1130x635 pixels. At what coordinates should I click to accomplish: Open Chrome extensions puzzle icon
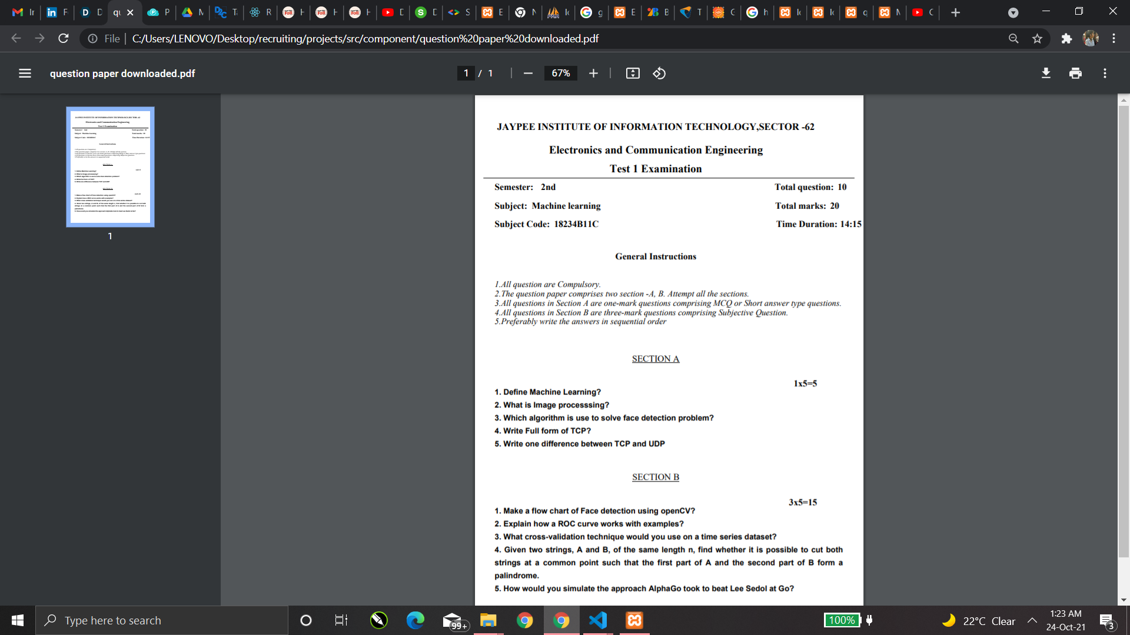coord(1066,39)
